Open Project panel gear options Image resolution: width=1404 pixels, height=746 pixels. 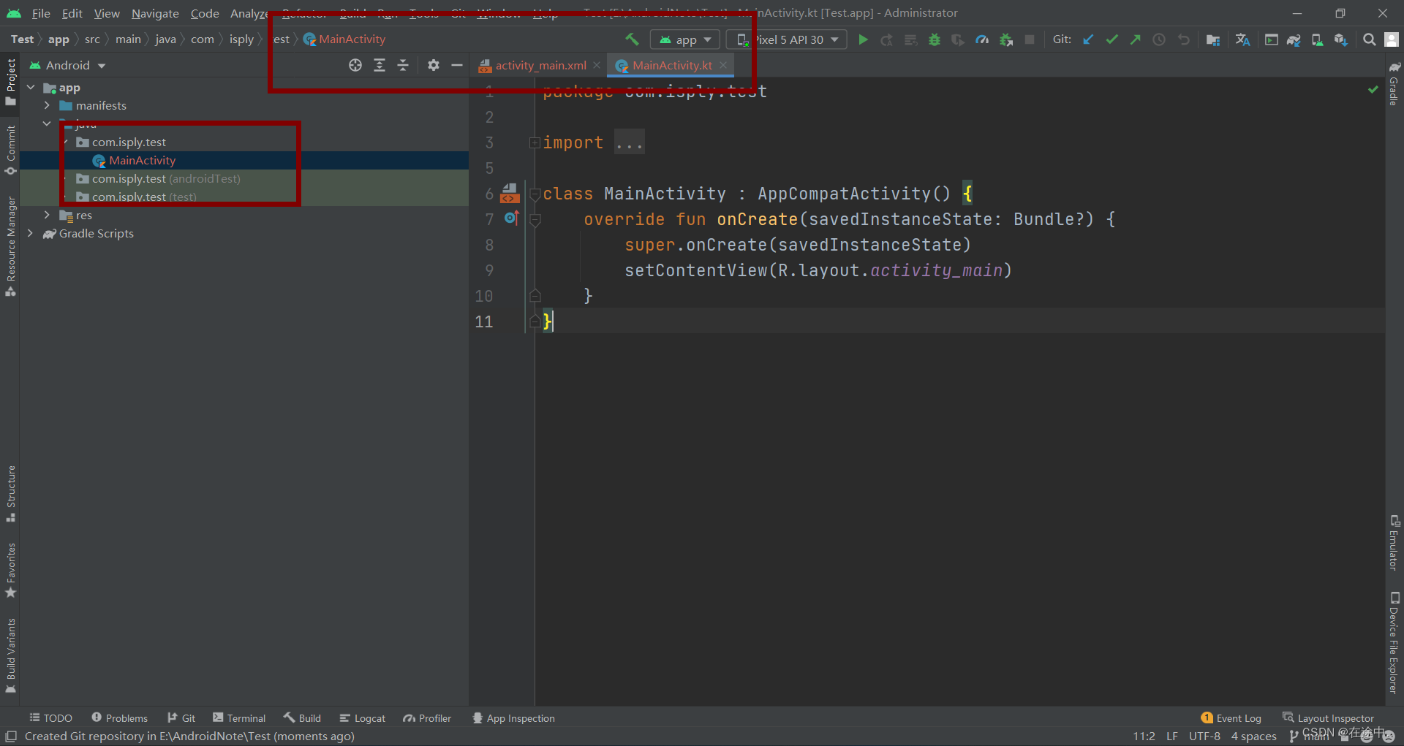[434, 65]
